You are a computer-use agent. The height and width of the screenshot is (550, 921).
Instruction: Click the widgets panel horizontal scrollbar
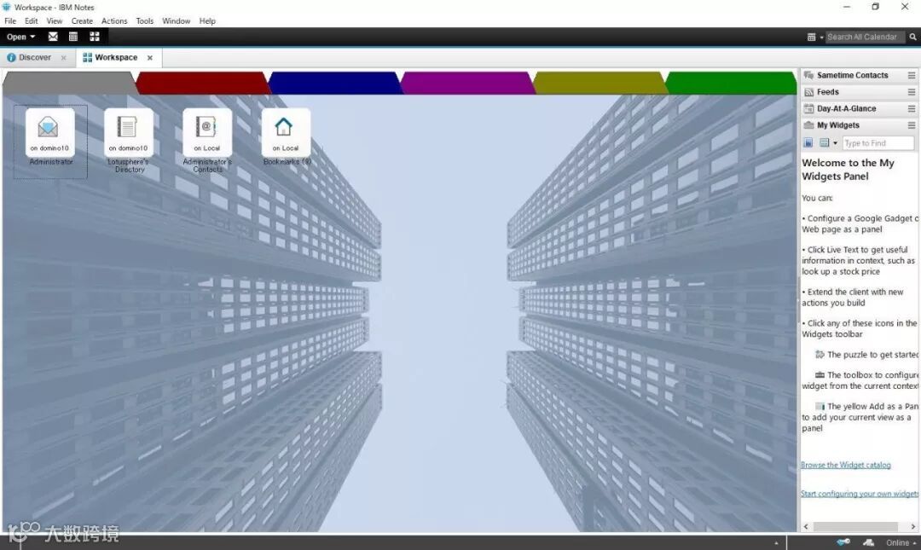click(856, 526)
